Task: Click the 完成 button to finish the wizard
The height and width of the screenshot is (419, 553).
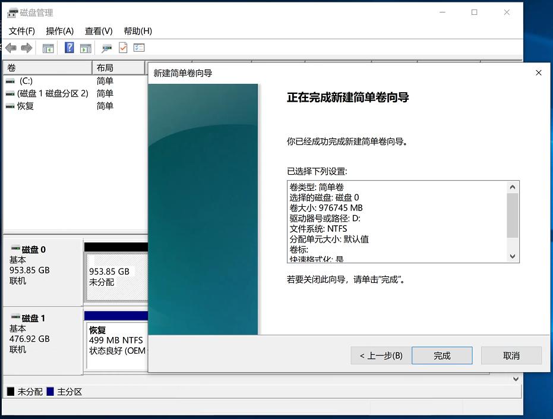Action: [442, 355]
